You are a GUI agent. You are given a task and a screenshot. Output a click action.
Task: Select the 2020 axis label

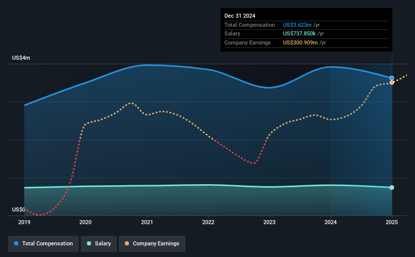pyautogui.click(x=85, y=222)
